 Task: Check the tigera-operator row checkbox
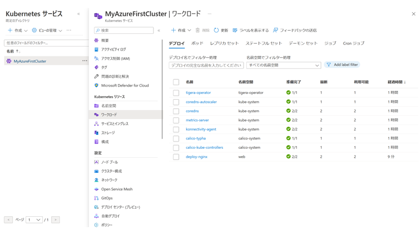pos(176,93)
